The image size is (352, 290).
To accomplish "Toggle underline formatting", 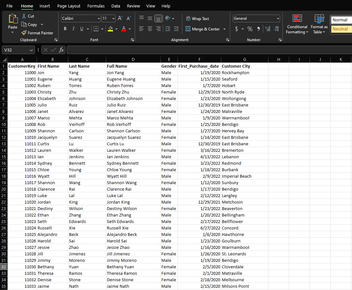I will pos(81,28).
